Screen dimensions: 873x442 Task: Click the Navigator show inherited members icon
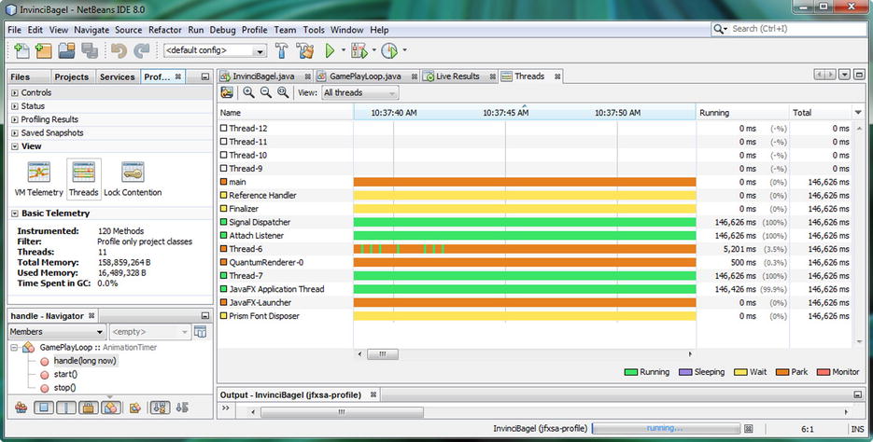click(21, 408)
